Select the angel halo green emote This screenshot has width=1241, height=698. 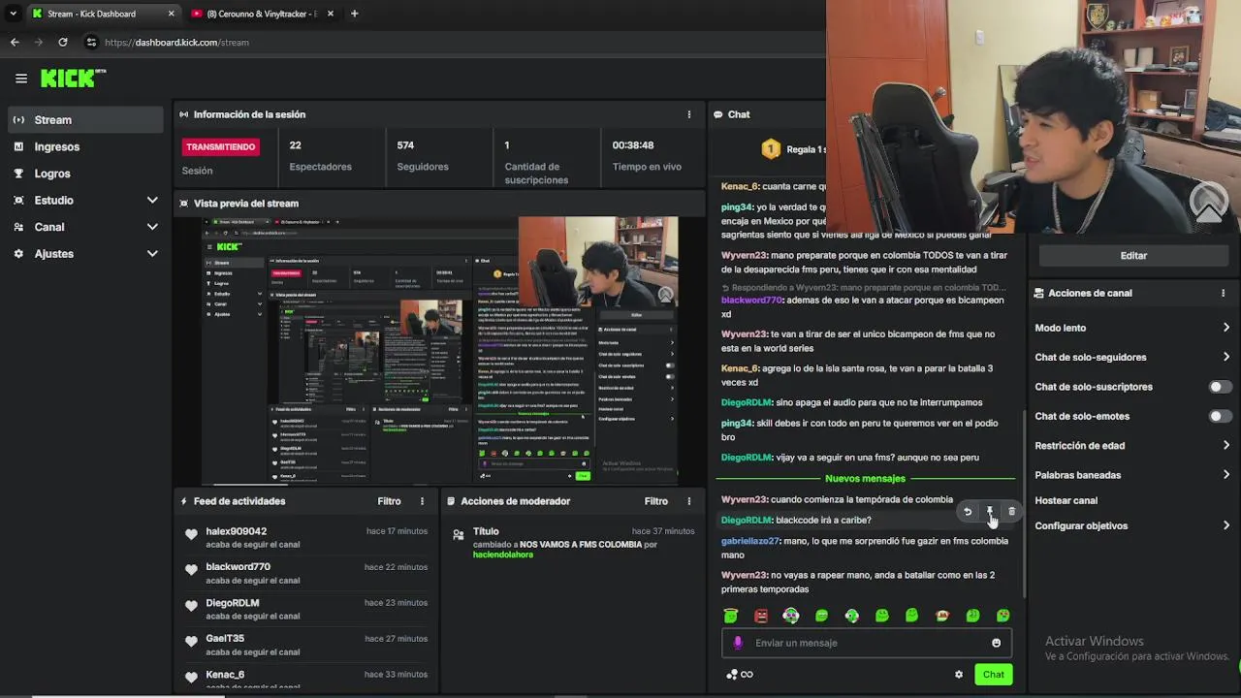coord(731,616)
